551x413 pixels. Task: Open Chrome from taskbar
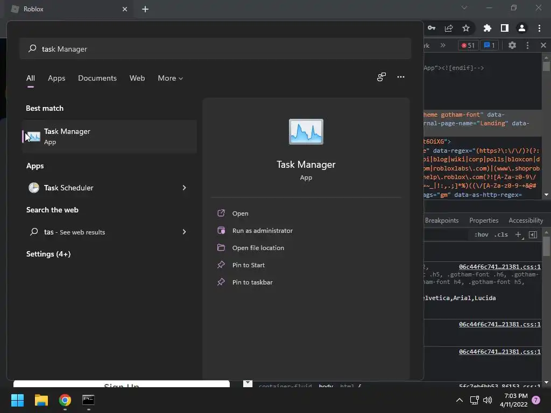[x=65, y=400]
